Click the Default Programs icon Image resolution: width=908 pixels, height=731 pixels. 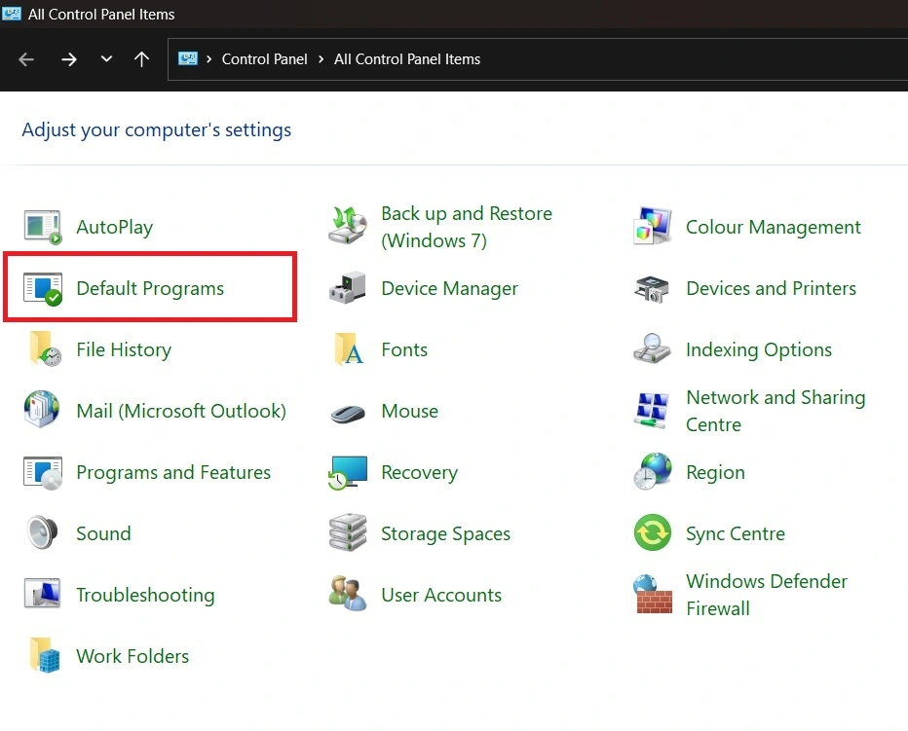point(43,288)
